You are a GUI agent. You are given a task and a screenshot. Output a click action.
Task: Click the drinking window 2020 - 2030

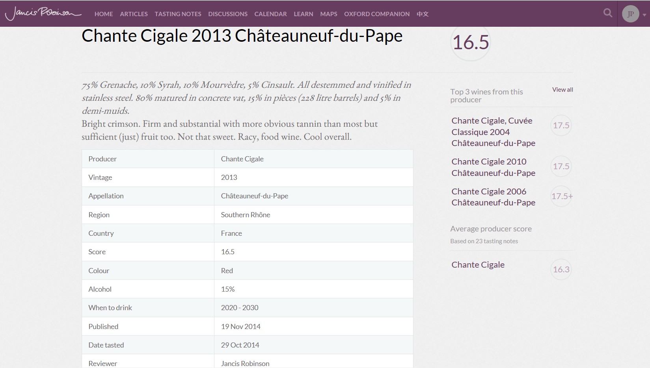click(x=240, y=308)
